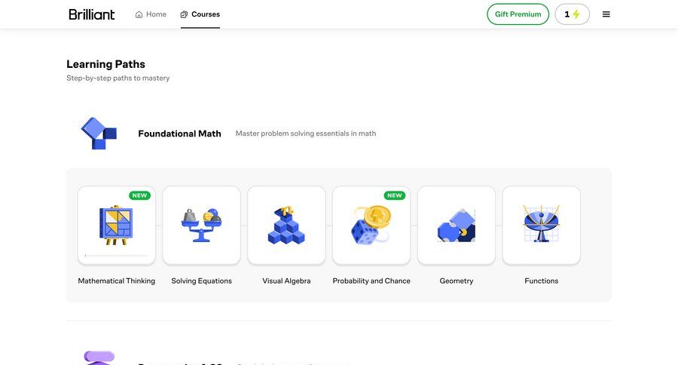Switch to the Courses tab
The height and width of the screenshot is (365, 678).
(x=200, y=14)
